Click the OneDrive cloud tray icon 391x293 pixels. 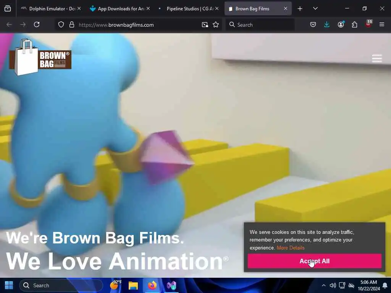351,285
